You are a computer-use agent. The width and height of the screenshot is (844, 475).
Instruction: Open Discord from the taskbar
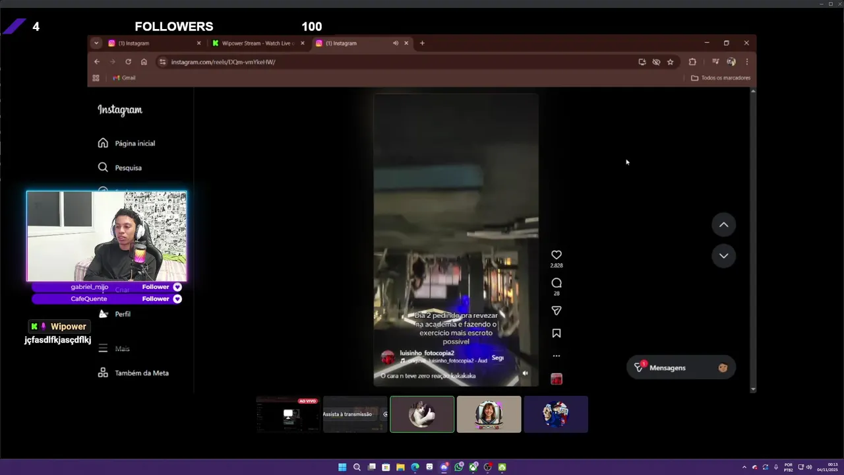[x=444, y=467]
